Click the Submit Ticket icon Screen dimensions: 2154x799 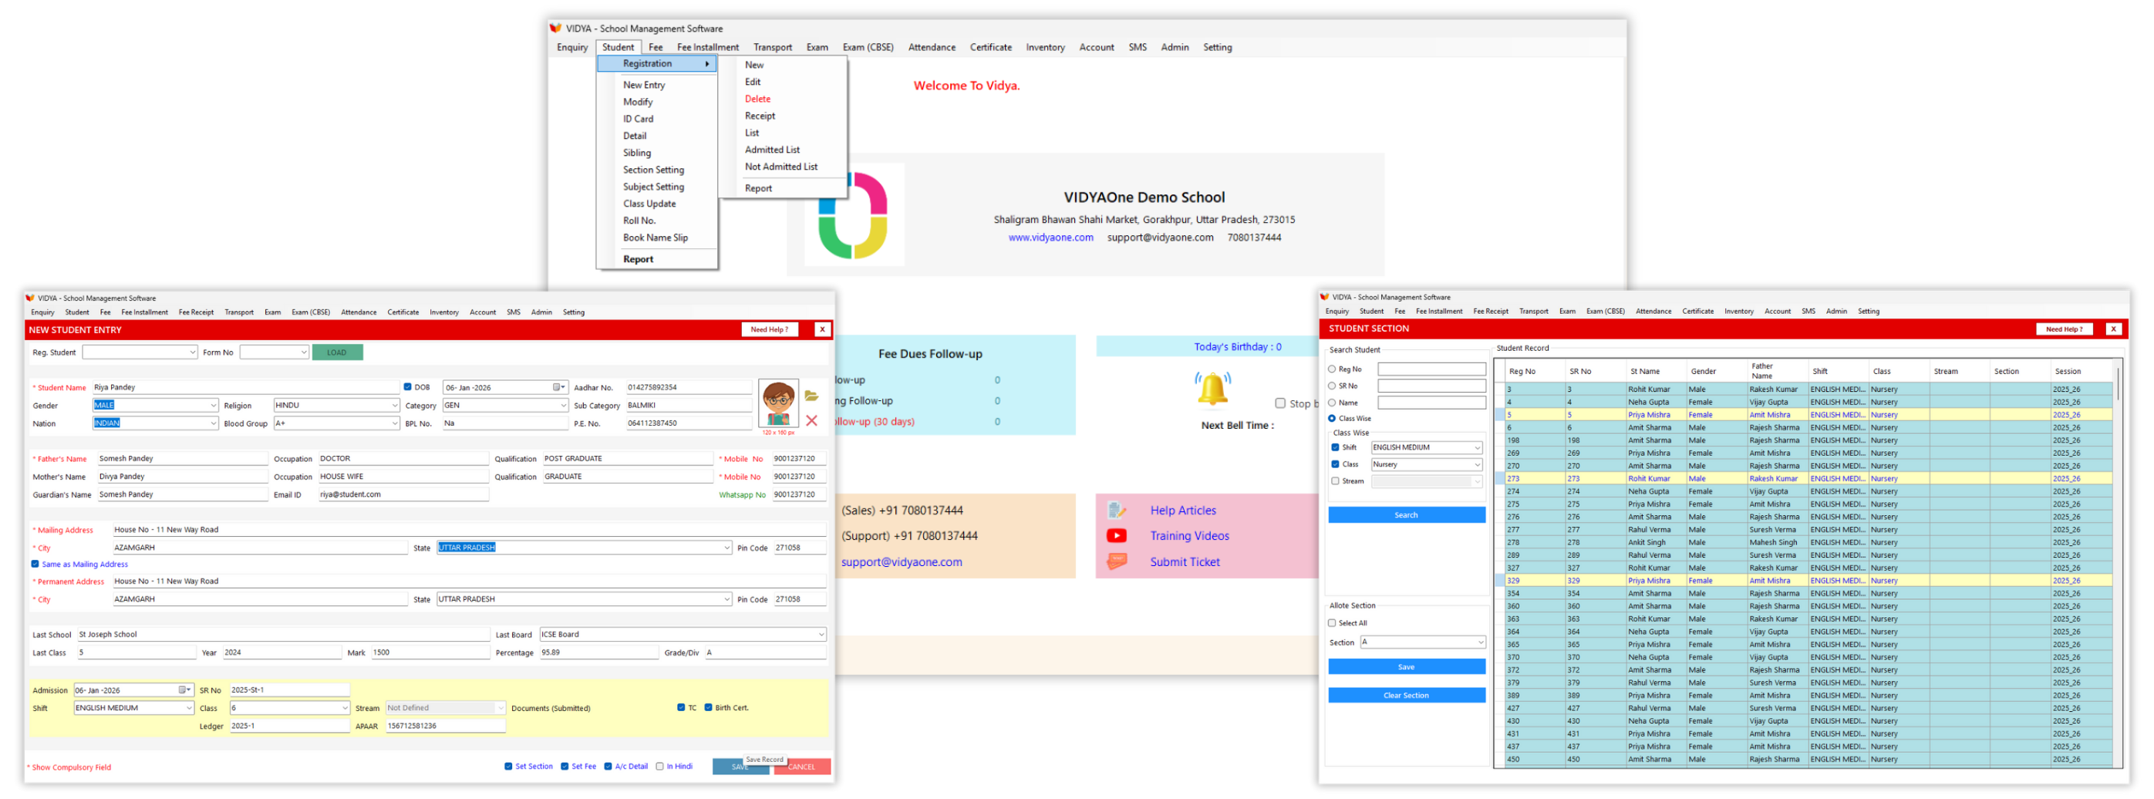click(1116, 562)
